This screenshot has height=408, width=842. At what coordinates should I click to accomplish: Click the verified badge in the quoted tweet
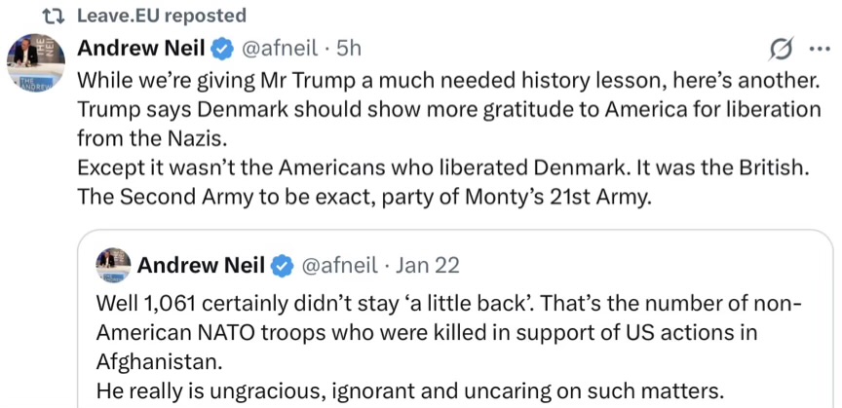(x=283, y=265)
